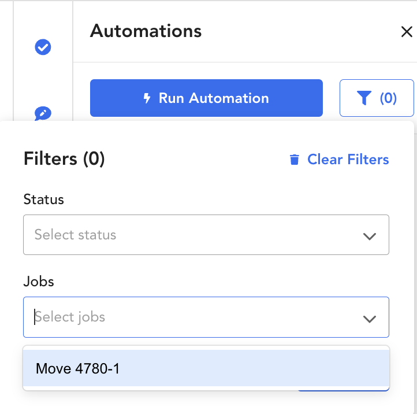The height and width of the screenshot is (414, 417).
Task: Select the Clear Filters link
Action: tap(348, 160)
